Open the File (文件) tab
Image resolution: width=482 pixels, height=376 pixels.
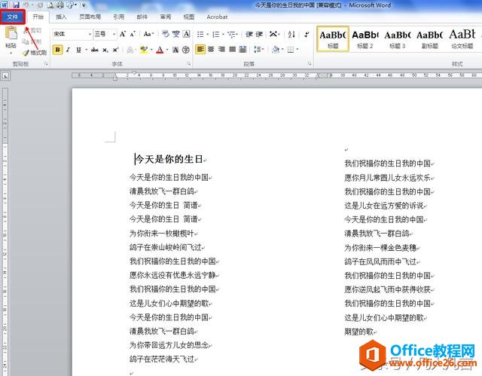pyautogui.click(x=13, y=17)
